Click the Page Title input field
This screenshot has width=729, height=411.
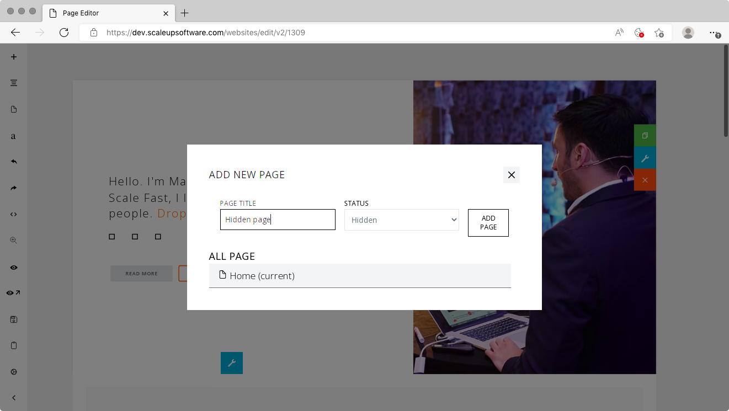pos(278,220)
